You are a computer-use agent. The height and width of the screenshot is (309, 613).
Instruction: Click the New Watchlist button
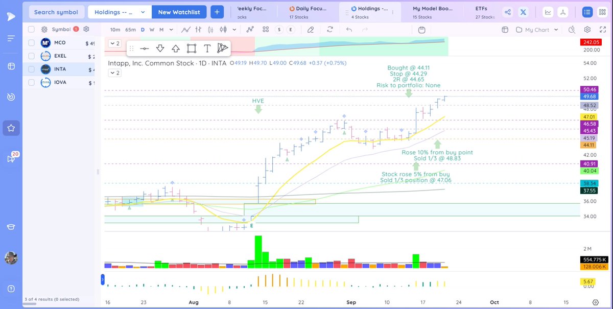tap(179, 11)
